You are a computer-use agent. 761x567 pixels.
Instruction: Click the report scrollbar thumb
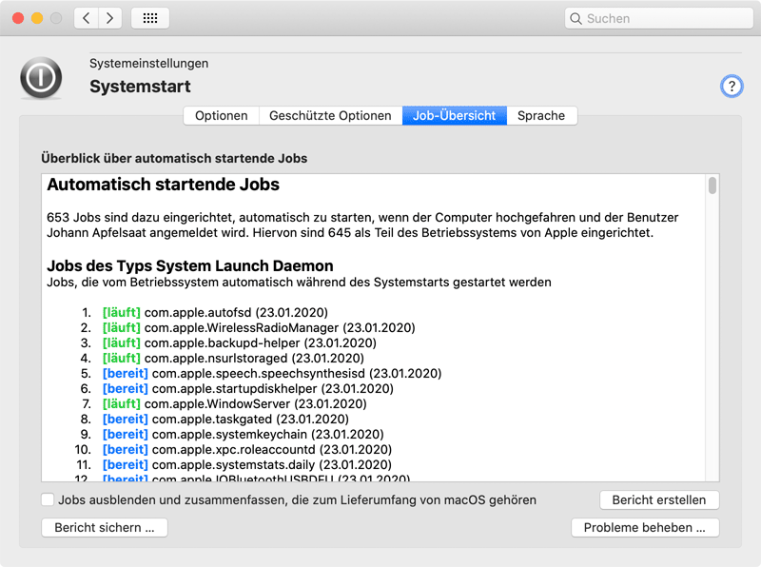pyautogui.click(x=712, y=186)
